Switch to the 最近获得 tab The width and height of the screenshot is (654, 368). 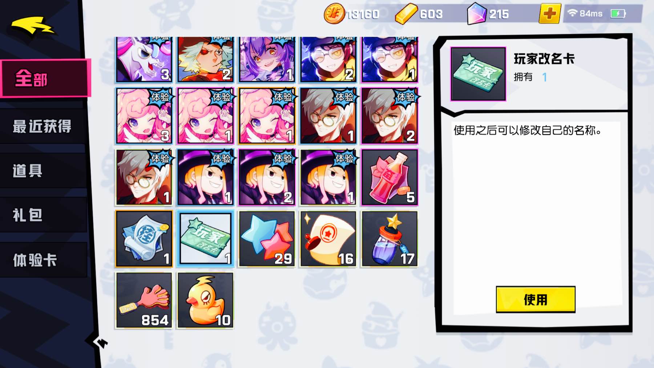pos(43,126)
